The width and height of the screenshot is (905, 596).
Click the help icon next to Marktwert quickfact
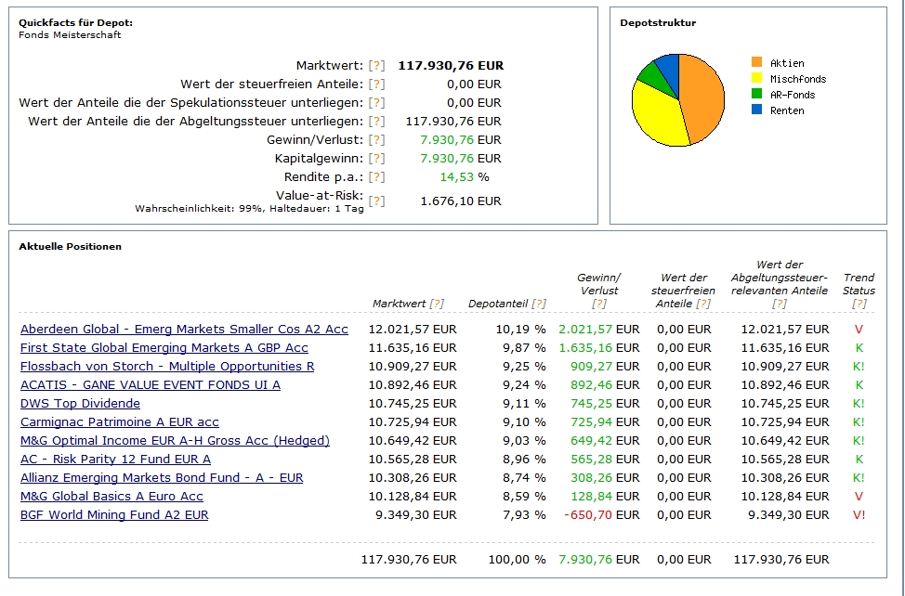[x=376, y=66]
